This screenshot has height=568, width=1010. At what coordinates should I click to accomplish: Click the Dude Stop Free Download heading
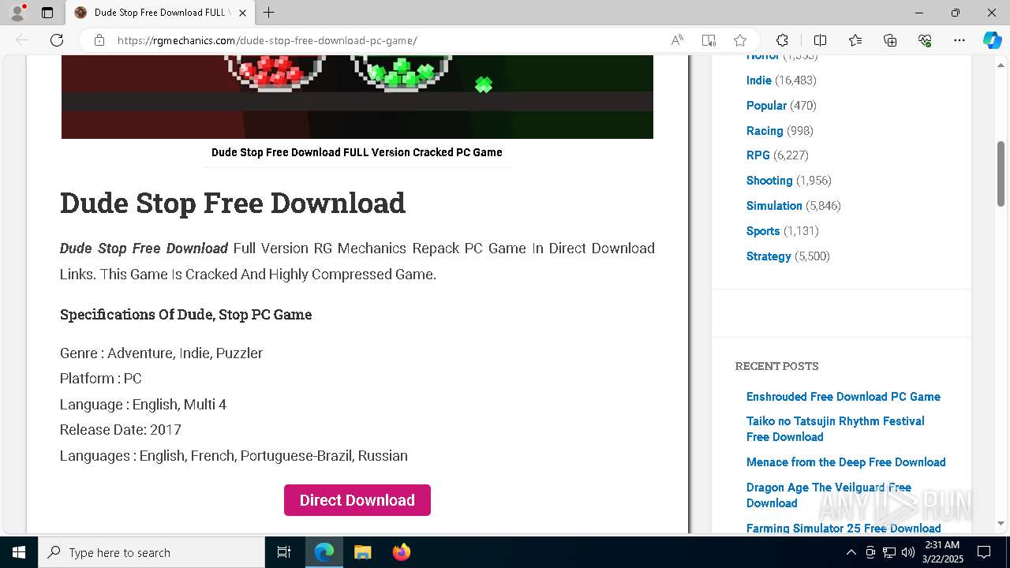pos(233,203)
